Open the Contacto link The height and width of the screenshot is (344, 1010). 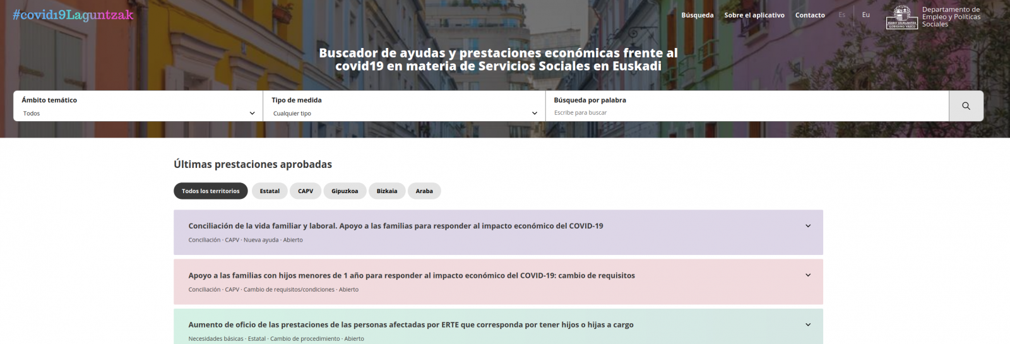pos(810,15)
